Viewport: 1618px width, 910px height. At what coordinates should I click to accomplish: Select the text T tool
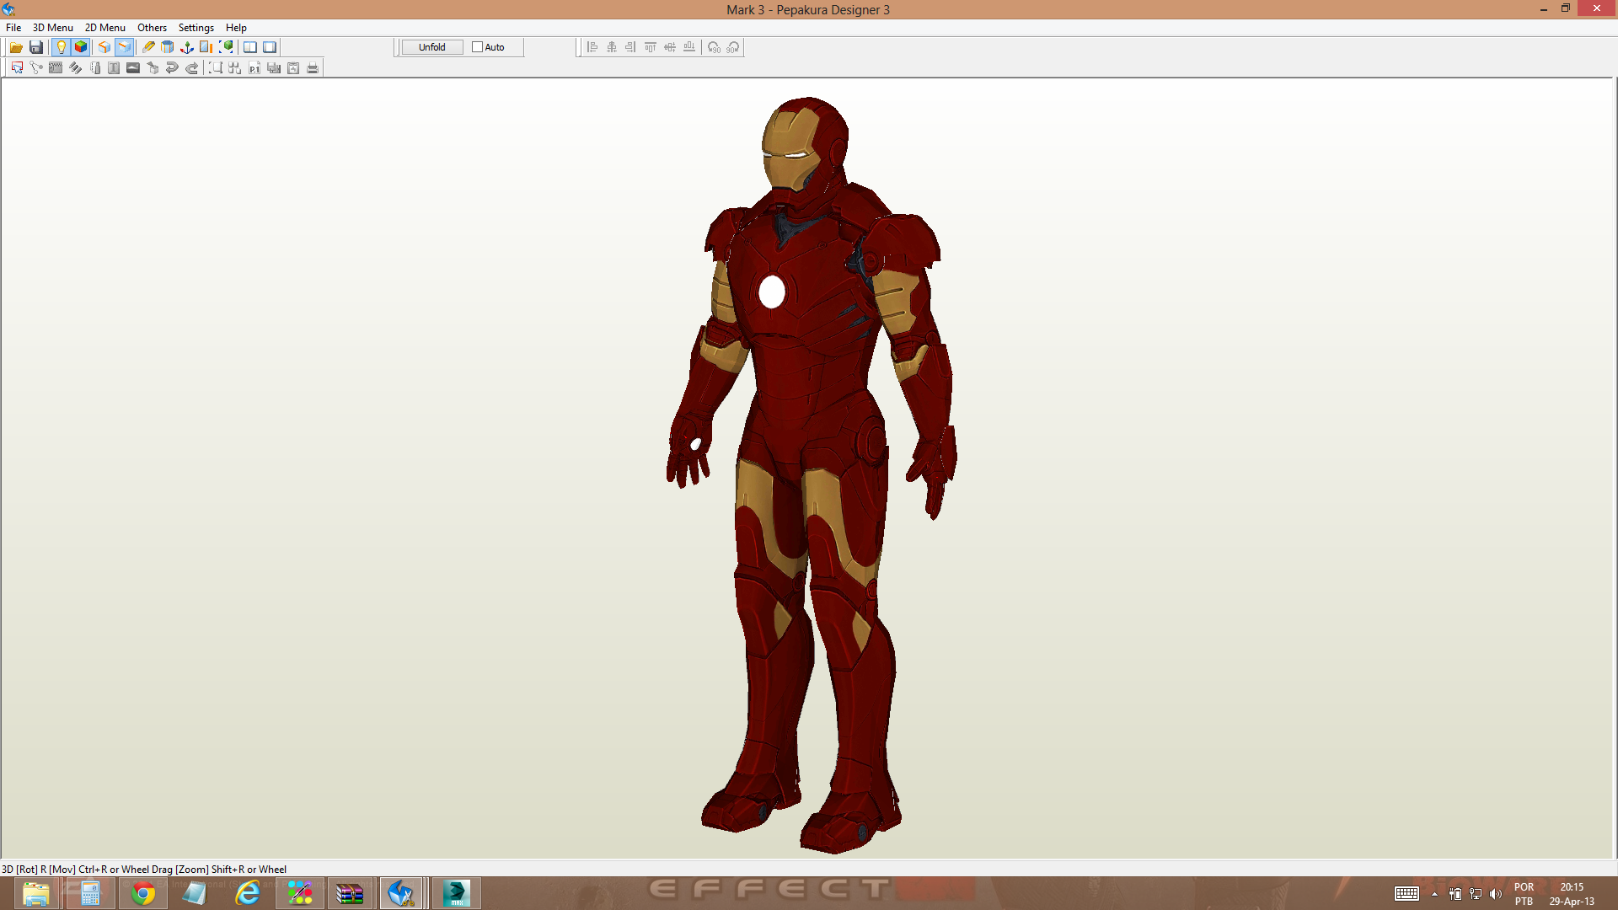114,68
